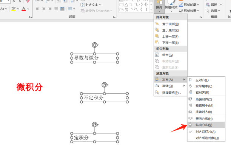
Task: Decrease font size button
Action: (x=20, y=1)
